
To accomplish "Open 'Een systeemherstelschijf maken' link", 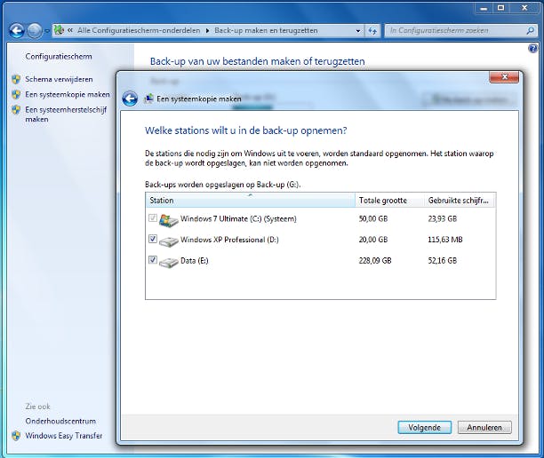I will pos(66,114).
